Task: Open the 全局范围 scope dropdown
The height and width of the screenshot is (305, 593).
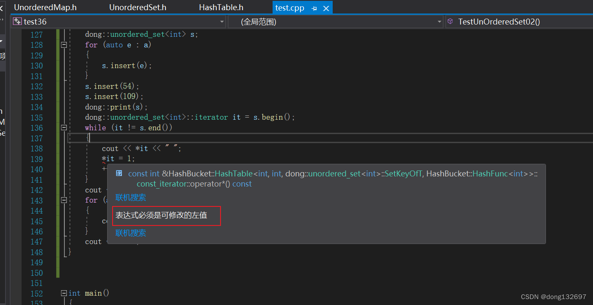Action: click(440, 22)
